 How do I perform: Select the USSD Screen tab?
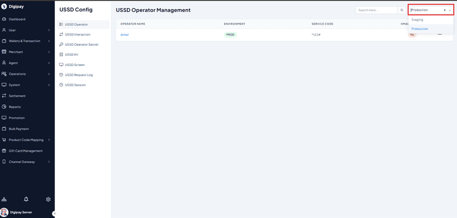(83, 65)
